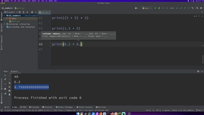Viewport: 204px width, 115px height.
Task: Click main.py in the breadcrumb bar
Action: (x=19, y=8)
